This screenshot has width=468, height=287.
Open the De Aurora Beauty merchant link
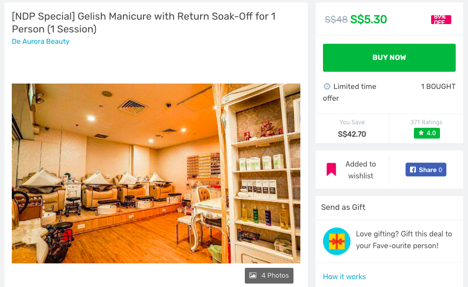click(40, 41)
